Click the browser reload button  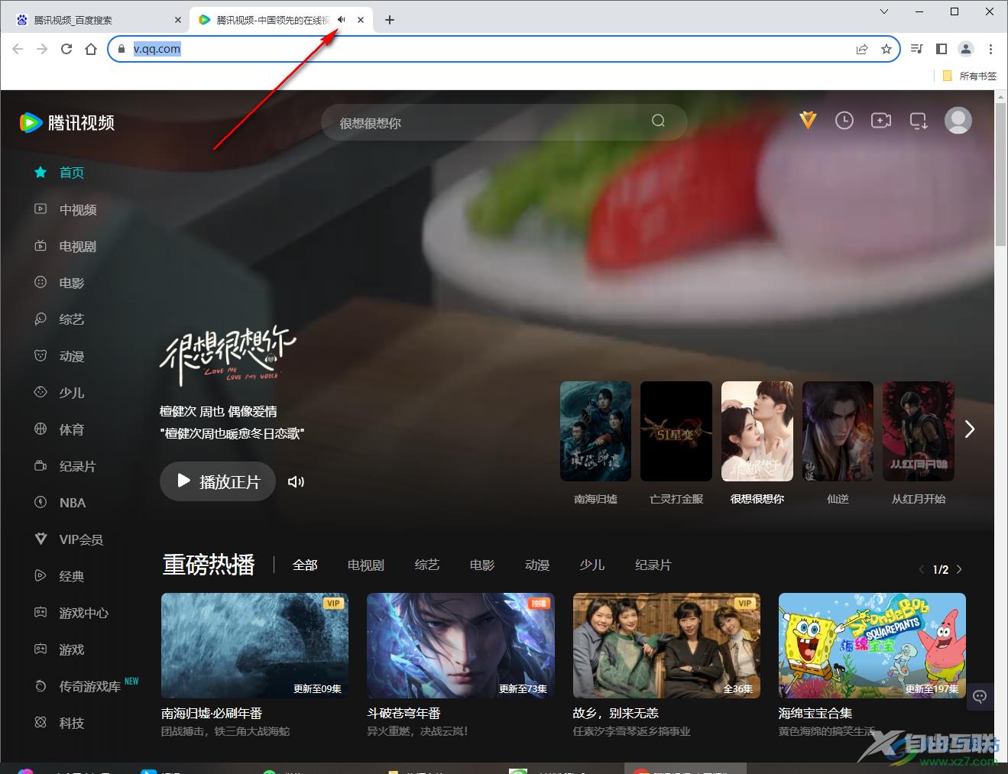click(66, 49)
